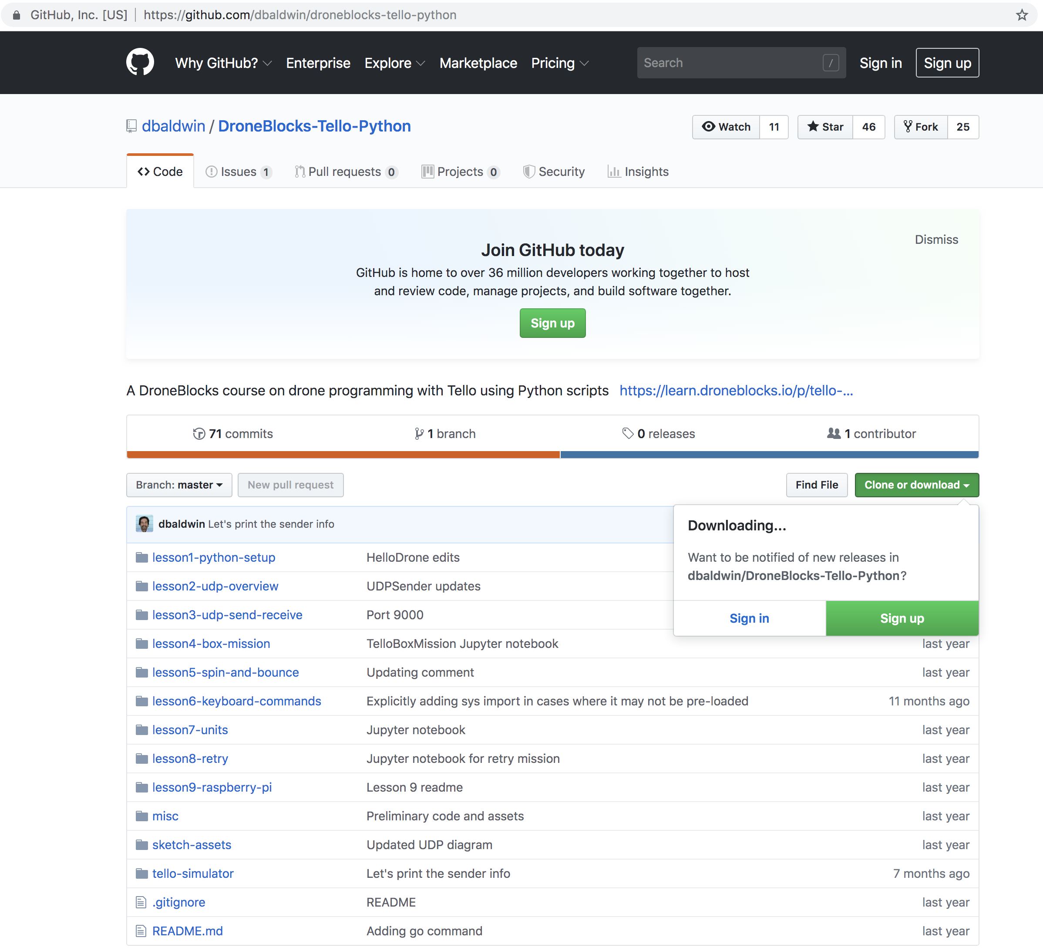Open the stargazers count 46

[868, 127]
